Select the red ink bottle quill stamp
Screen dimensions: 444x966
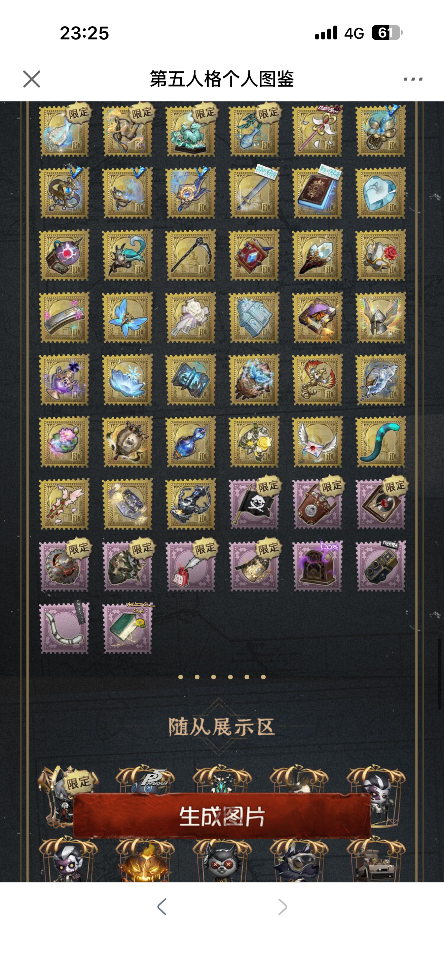pyautogui.click(x=191, y=566)
